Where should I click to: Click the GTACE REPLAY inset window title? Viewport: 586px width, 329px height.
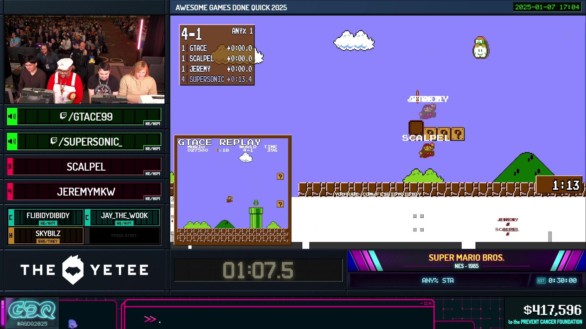click(x=219, y=142)
